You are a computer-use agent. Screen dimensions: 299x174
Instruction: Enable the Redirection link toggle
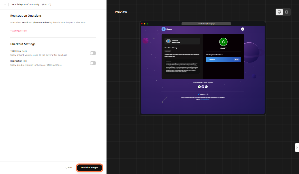[93, 63]
